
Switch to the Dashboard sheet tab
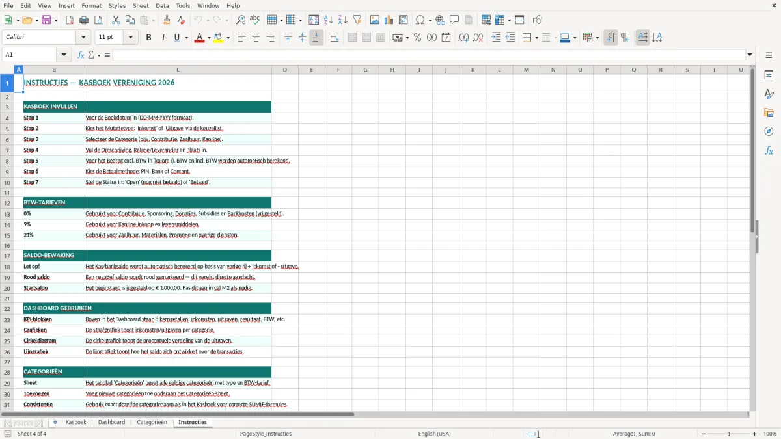tap(111, 422)
